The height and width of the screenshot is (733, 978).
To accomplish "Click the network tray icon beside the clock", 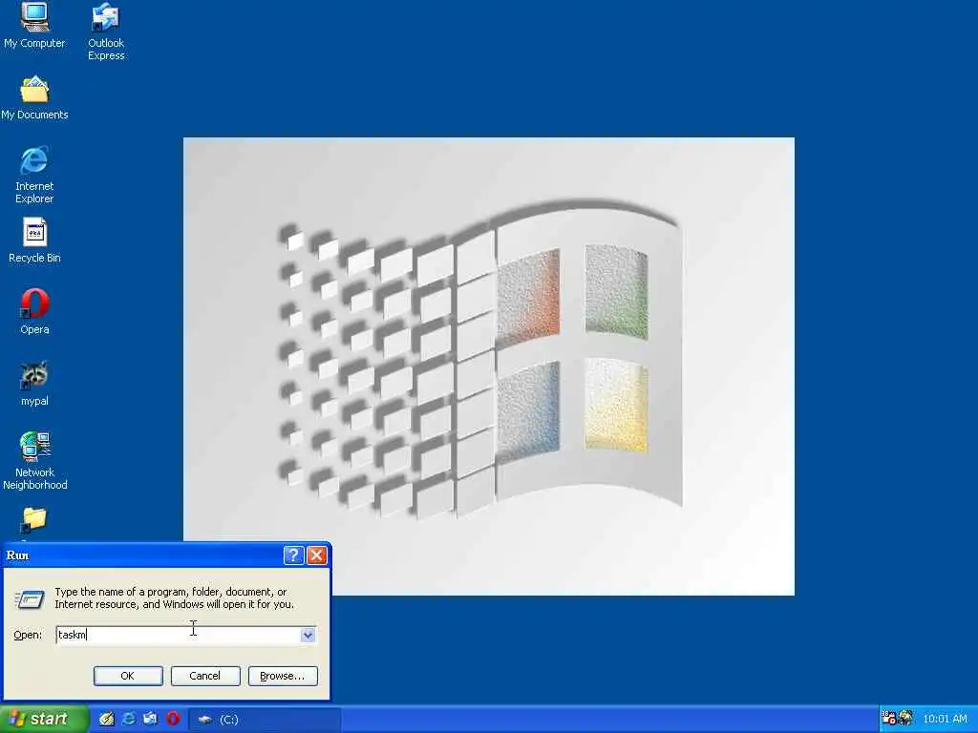I will 905,718.
